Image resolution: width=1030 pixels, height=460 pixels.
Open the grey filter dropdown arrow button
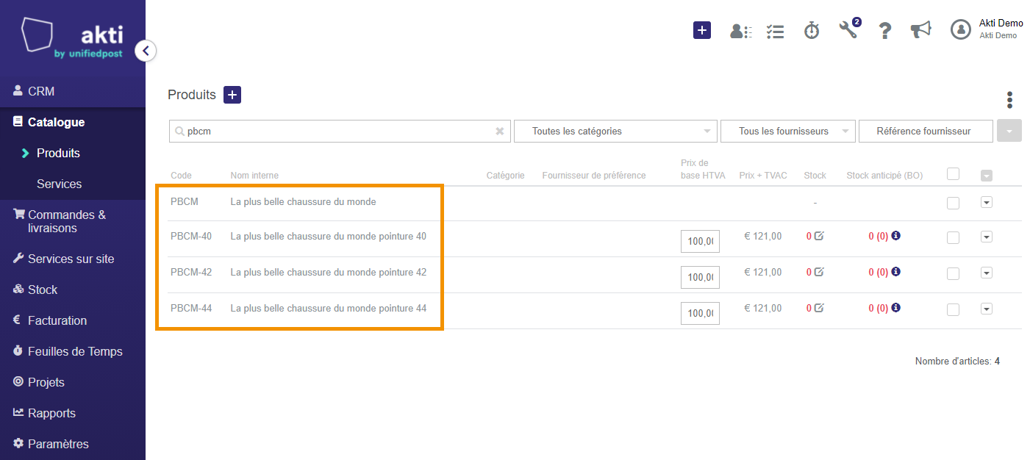click(x=1009, y=132)
